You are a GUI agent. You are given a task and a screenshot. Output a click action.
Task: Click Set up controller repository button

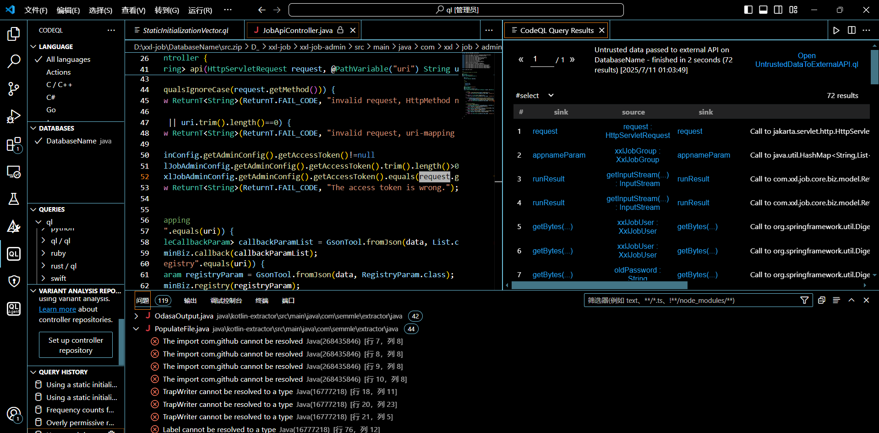pyautogui.click(x=76, y=345)
